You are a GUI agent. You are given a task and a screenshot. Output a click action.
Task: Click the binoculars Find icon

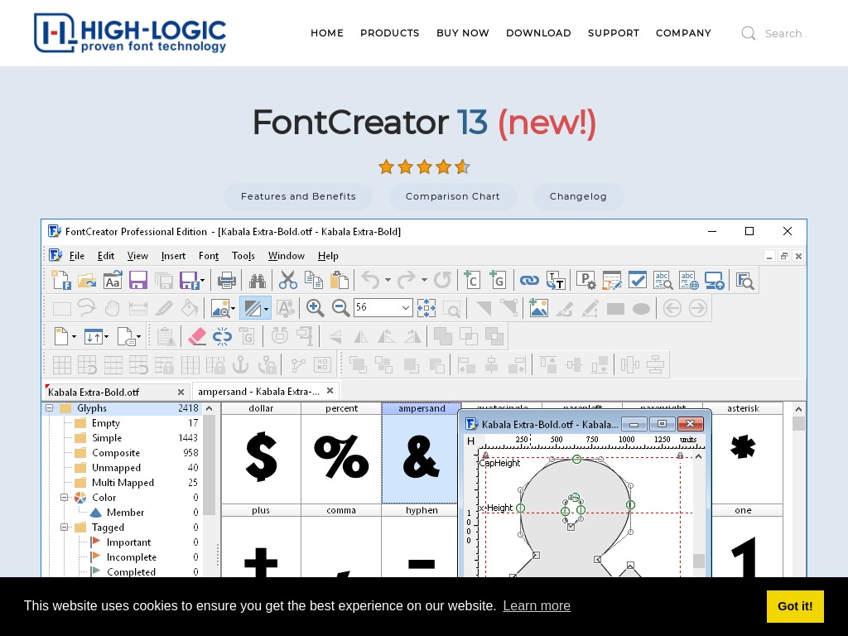coord(258,280)
